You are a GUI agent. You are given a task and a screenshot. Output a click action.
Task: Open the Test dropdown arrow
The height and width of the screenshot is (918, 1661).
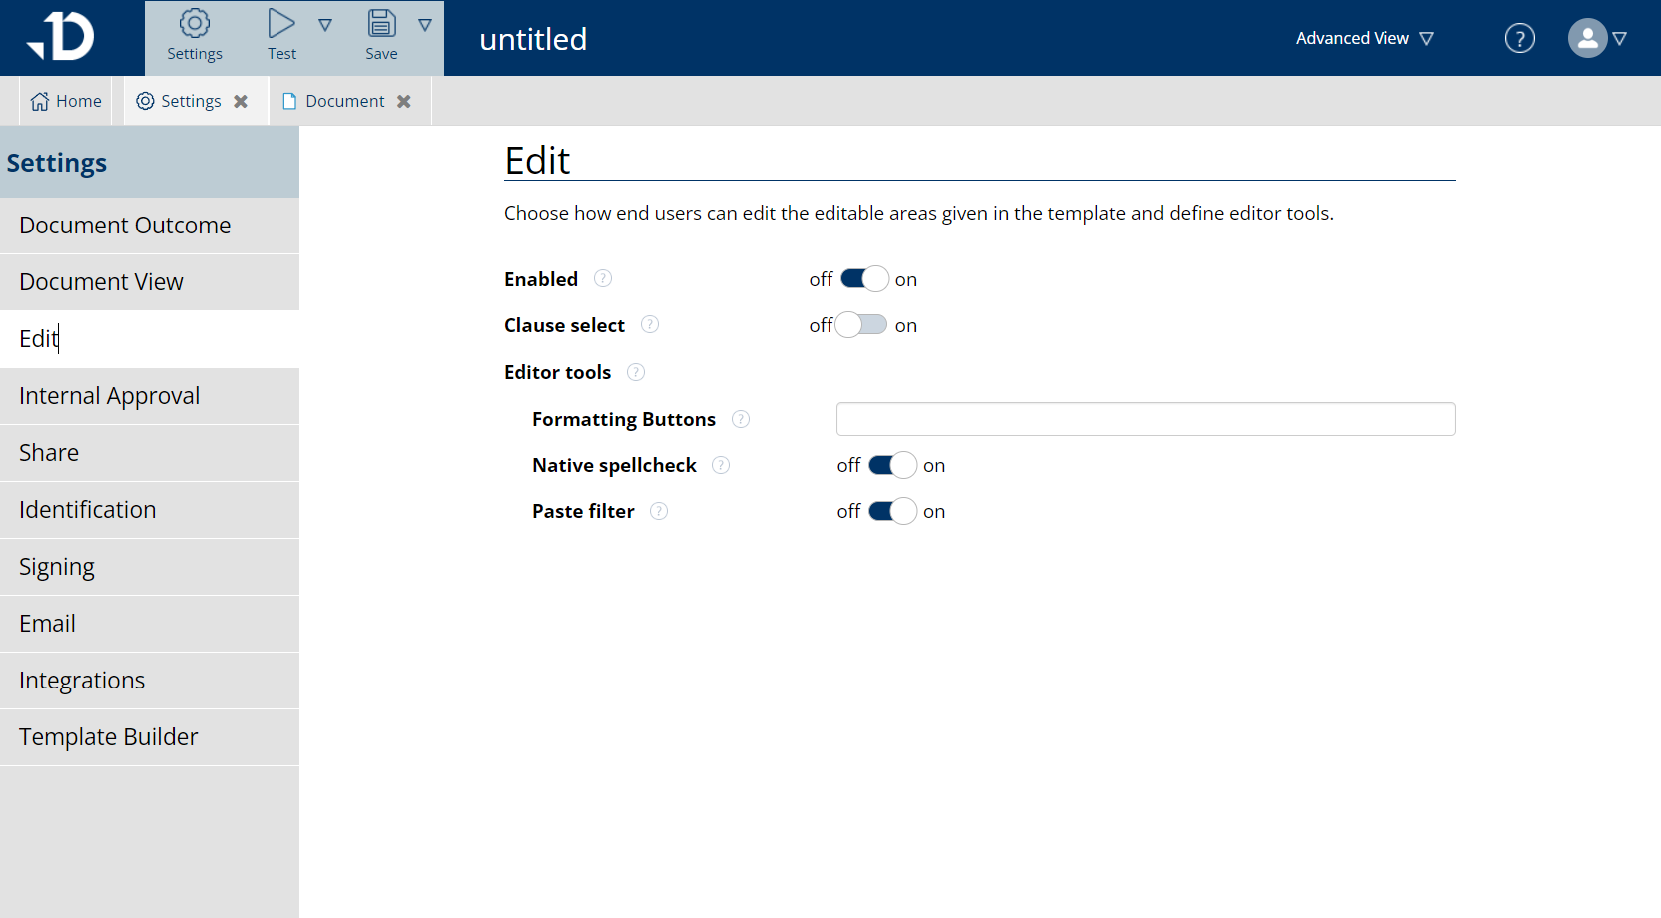coord(326,25)
